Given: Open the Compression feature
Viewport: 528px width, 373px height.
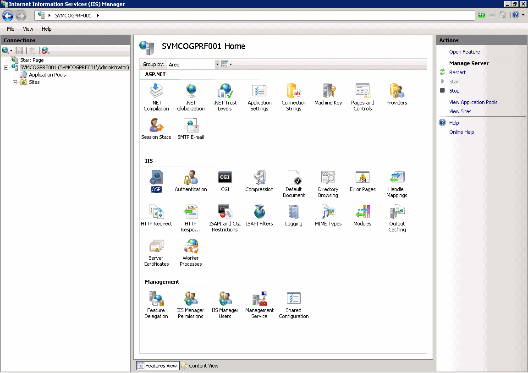Looking at the screenshot, I should 259,181.
